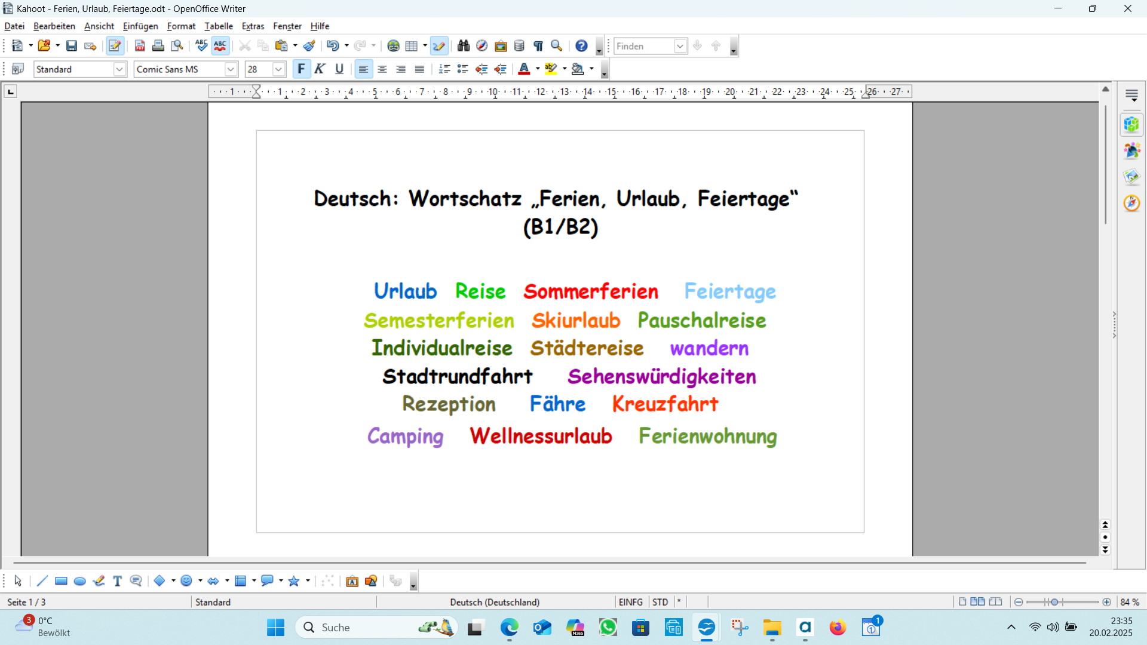Viewport: 1147px width, 645px height.
Task: Open the font color swatch
Action: 524,69
